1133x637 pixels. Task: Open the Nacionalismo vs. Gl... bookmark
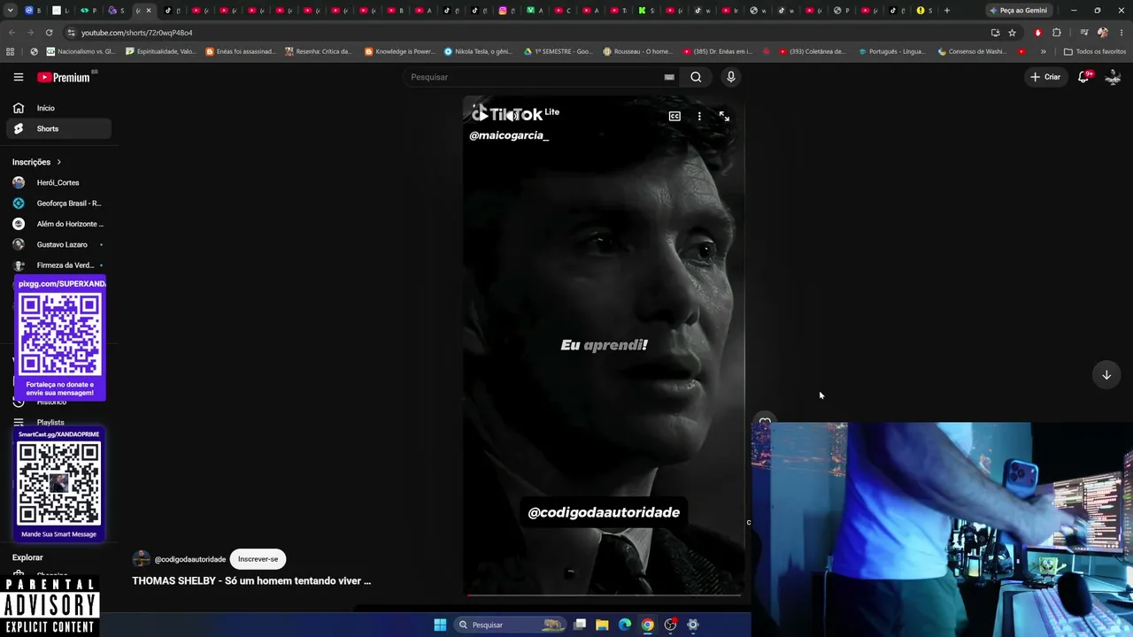[x=81, y=51]
